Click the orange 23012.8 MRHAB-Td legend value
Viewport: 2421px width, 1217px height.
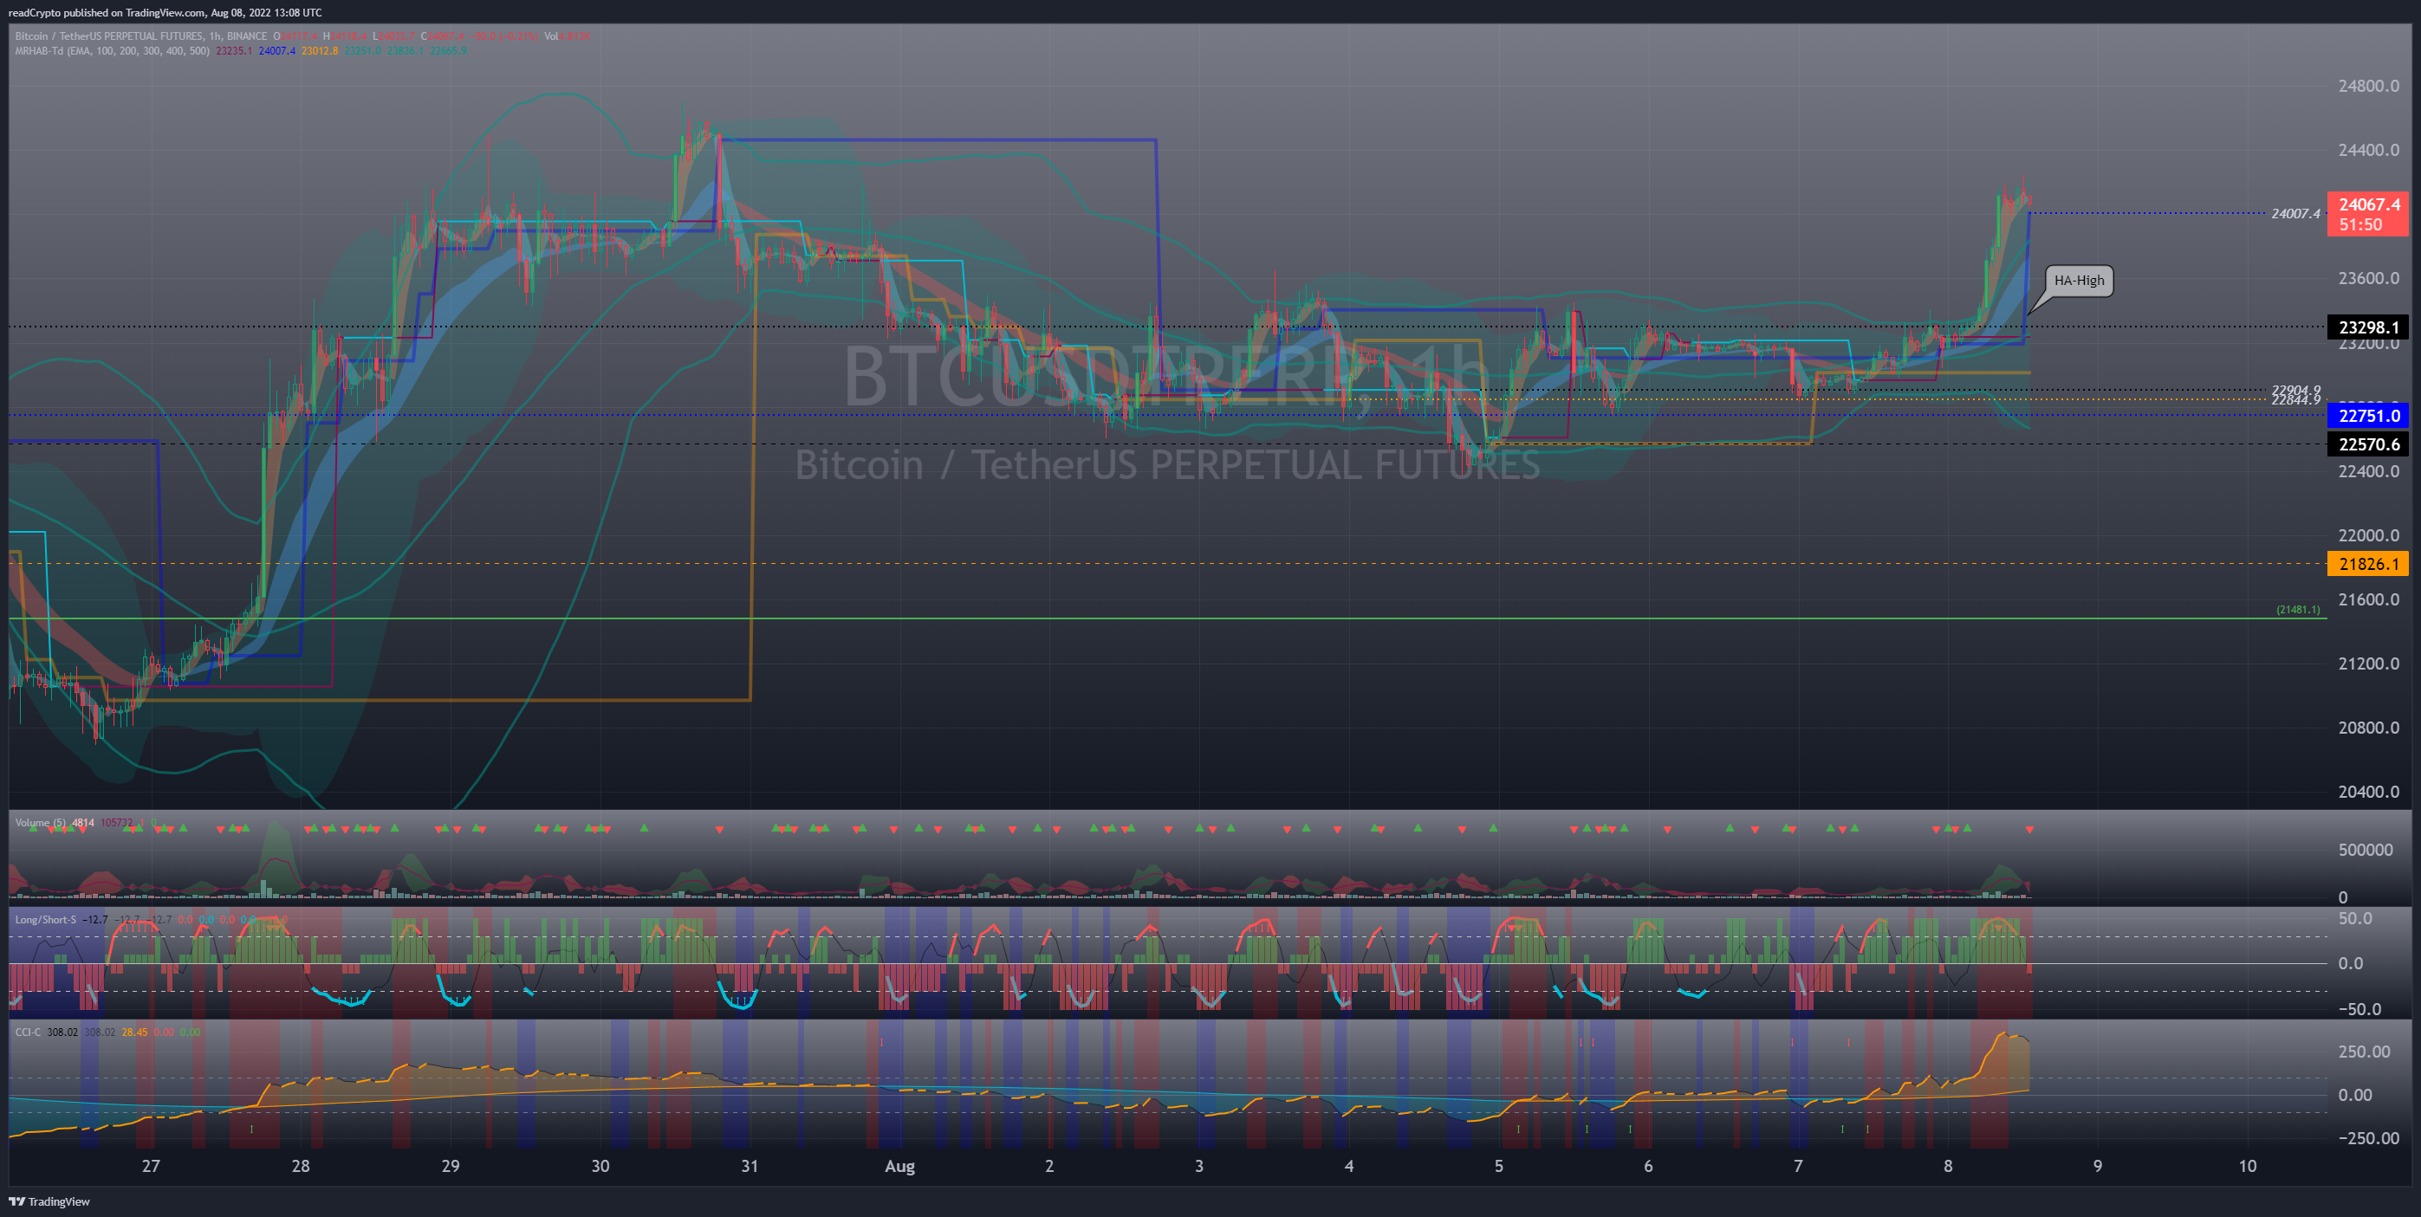(320, 51)
